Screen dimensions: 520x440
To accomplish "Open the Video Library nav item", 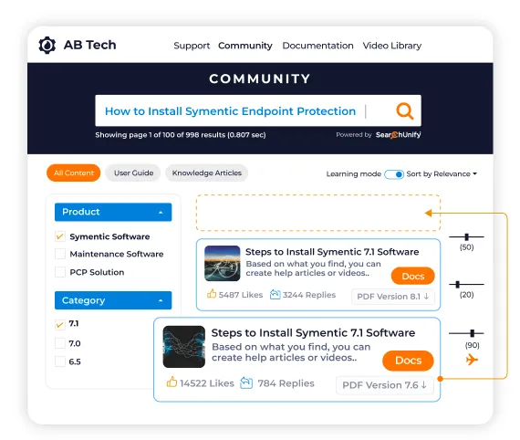I will 392,46.
